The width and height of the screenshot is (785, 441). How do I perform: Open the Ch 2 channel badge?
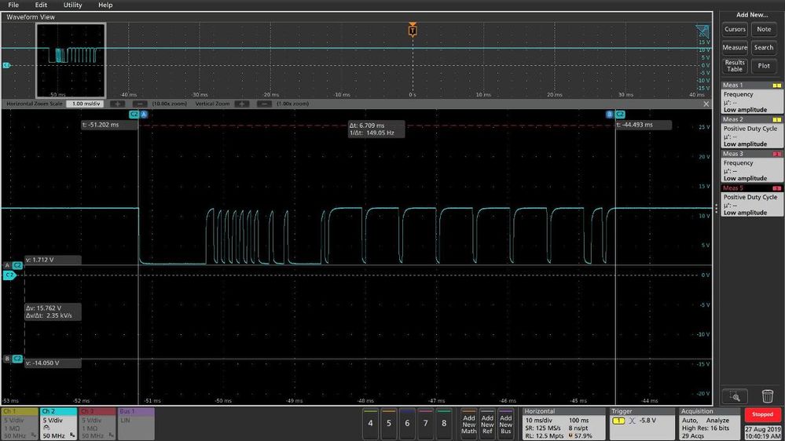pos(59,424)
